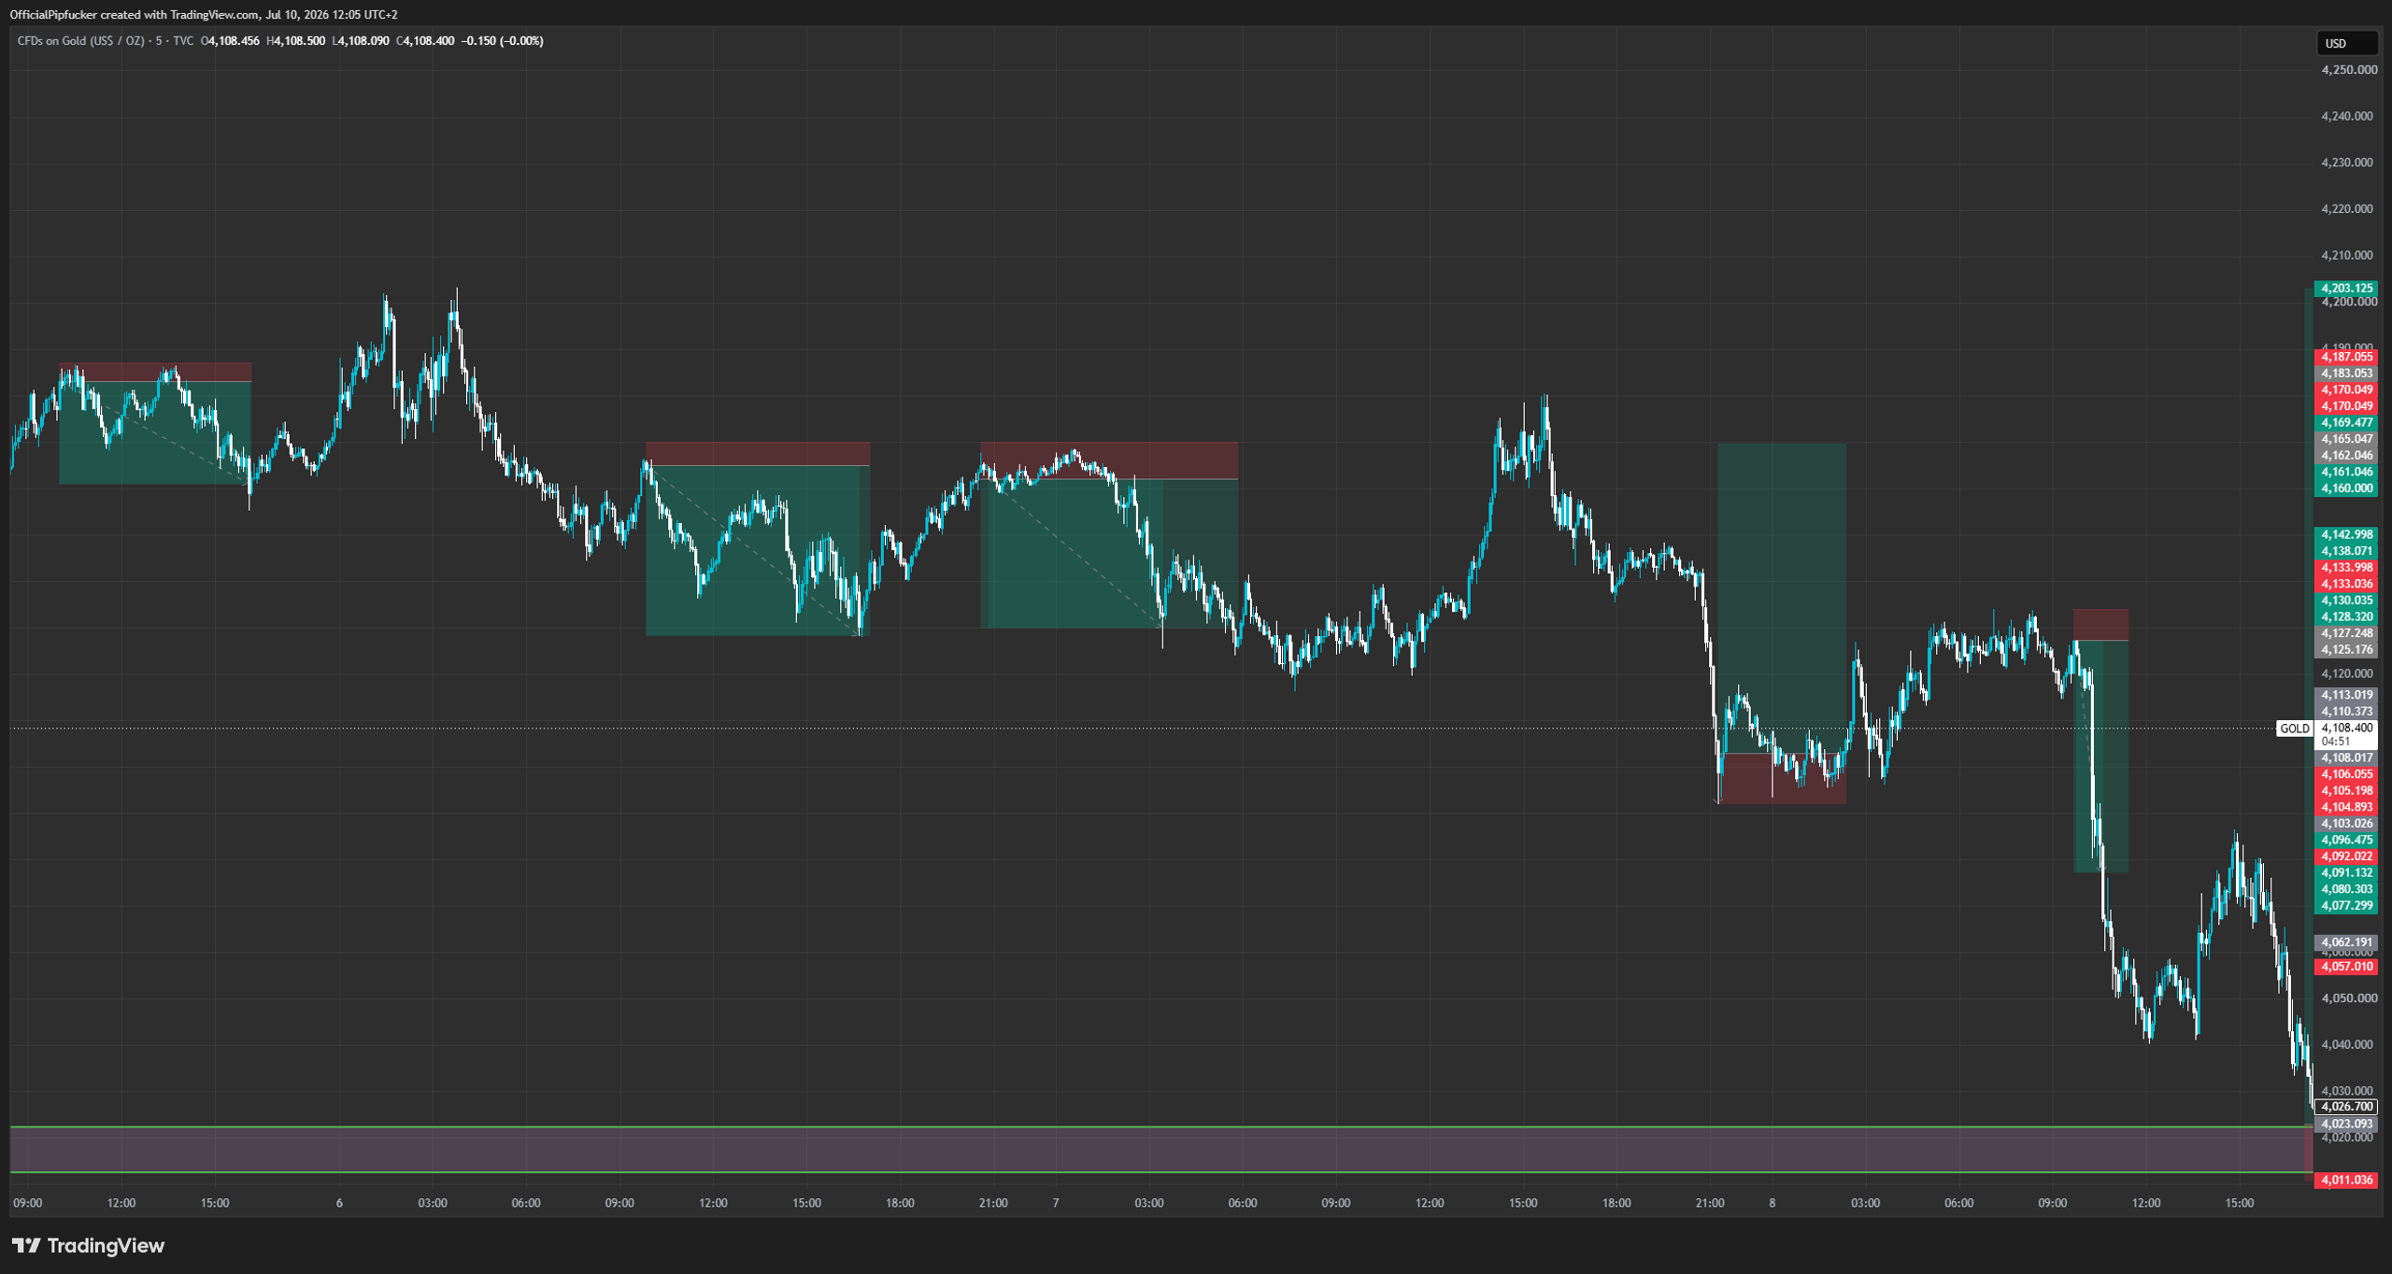Select the gray price label 4,062.191
Viewport: 2392px width, 1274px height.
[x=2345, y=942]
